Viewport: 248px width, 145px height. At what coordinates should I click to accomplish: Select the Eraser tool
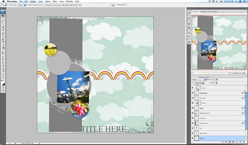[3, 45]
